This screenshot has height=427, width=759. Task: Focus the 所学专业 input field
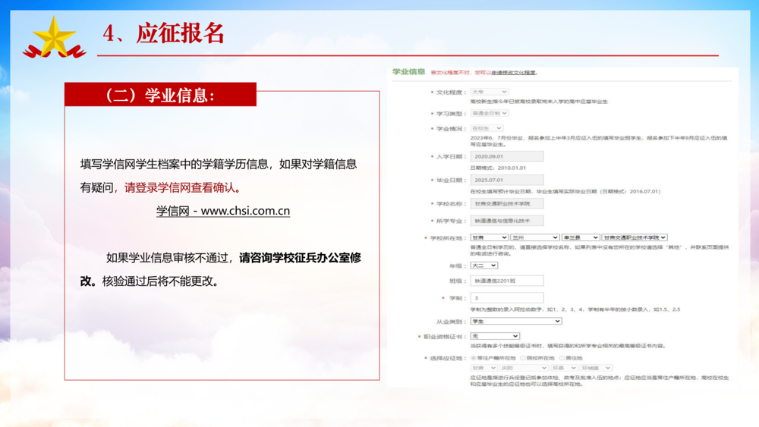[506, 221]
